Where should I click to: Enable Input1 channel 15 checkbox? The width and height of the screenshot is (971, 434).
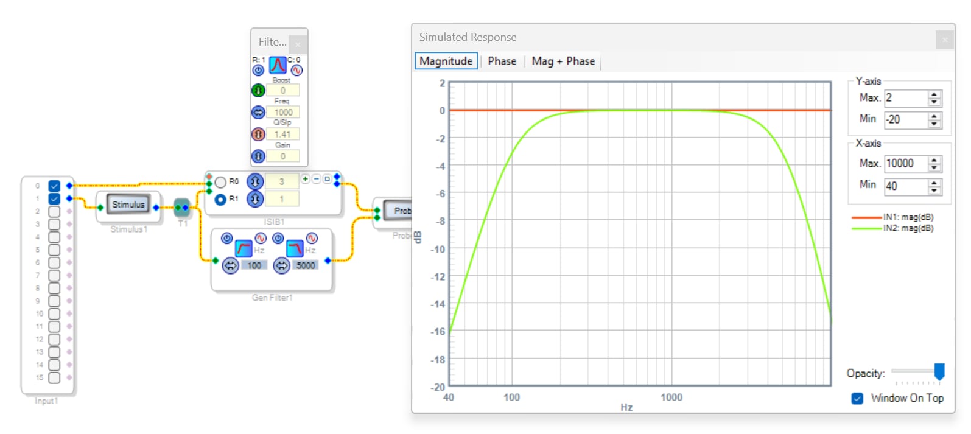54,378
